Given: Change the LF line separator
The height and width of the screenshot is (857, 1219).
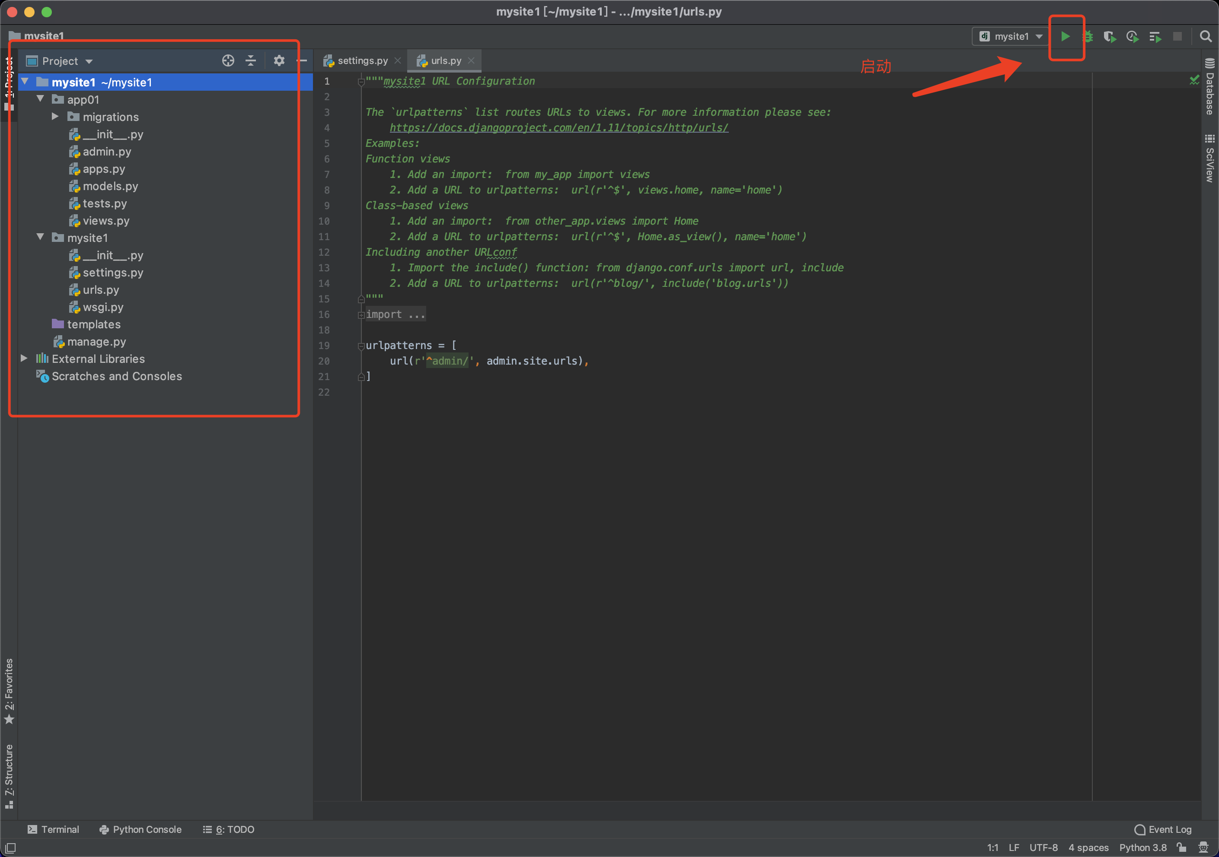Looking at the screenshot, I should point(1014,847).
